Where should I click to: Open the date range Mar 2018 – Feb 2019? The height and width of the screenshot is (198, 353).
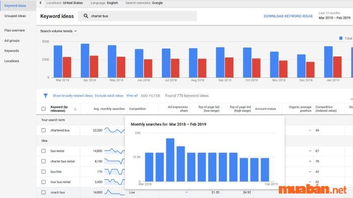tap(334, 18)
